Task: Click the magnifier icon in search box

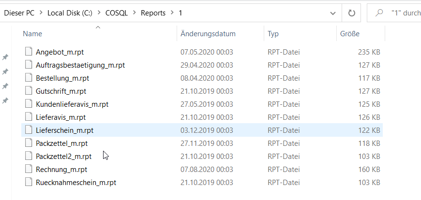Action: pyautogui.click(x=379, y=13)
